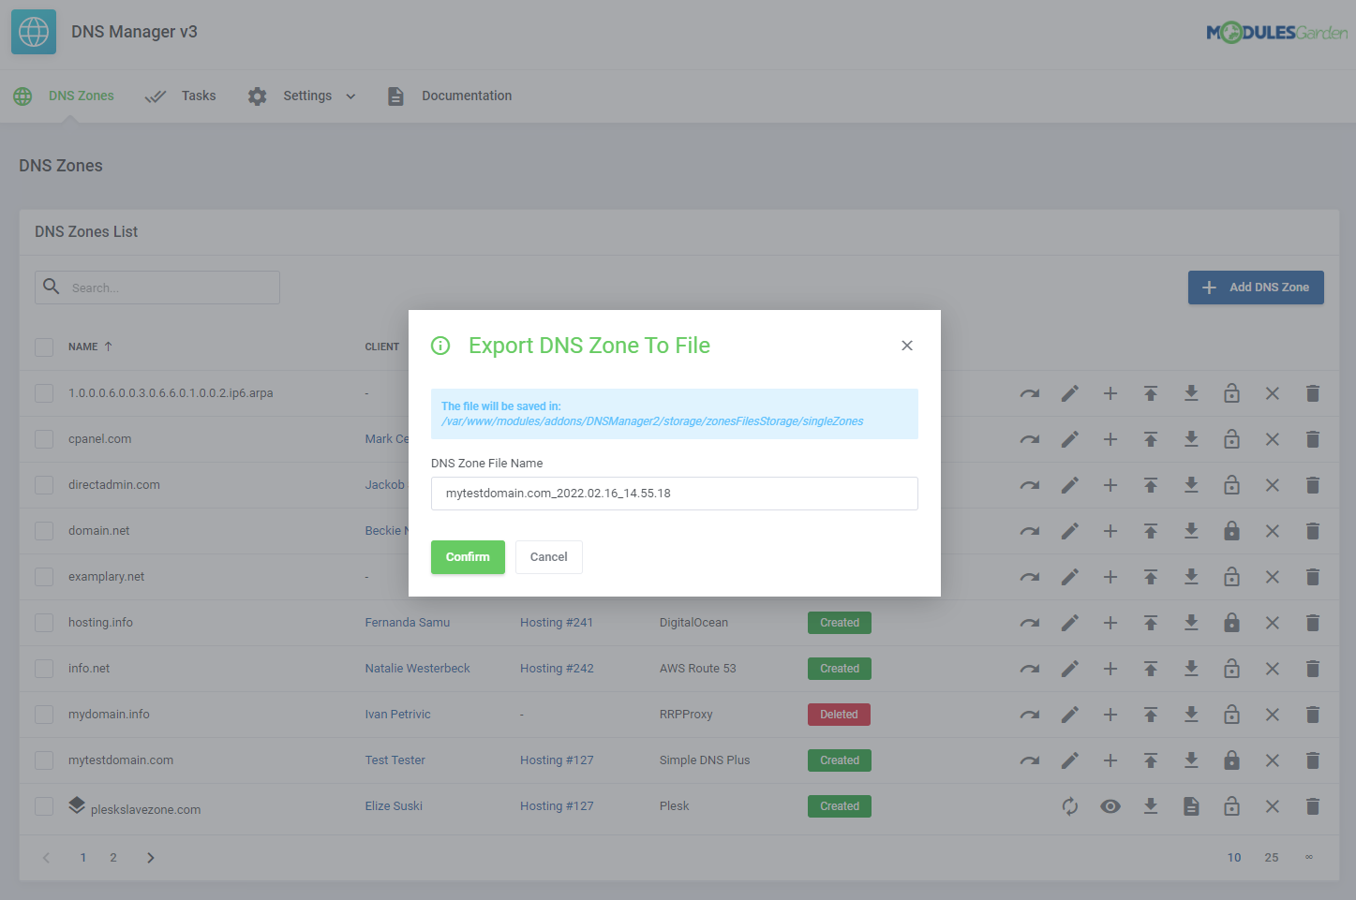Viewport: 1356px width, 900px height.
Task: Go to next page with right chevron
Action: [151, 858]
